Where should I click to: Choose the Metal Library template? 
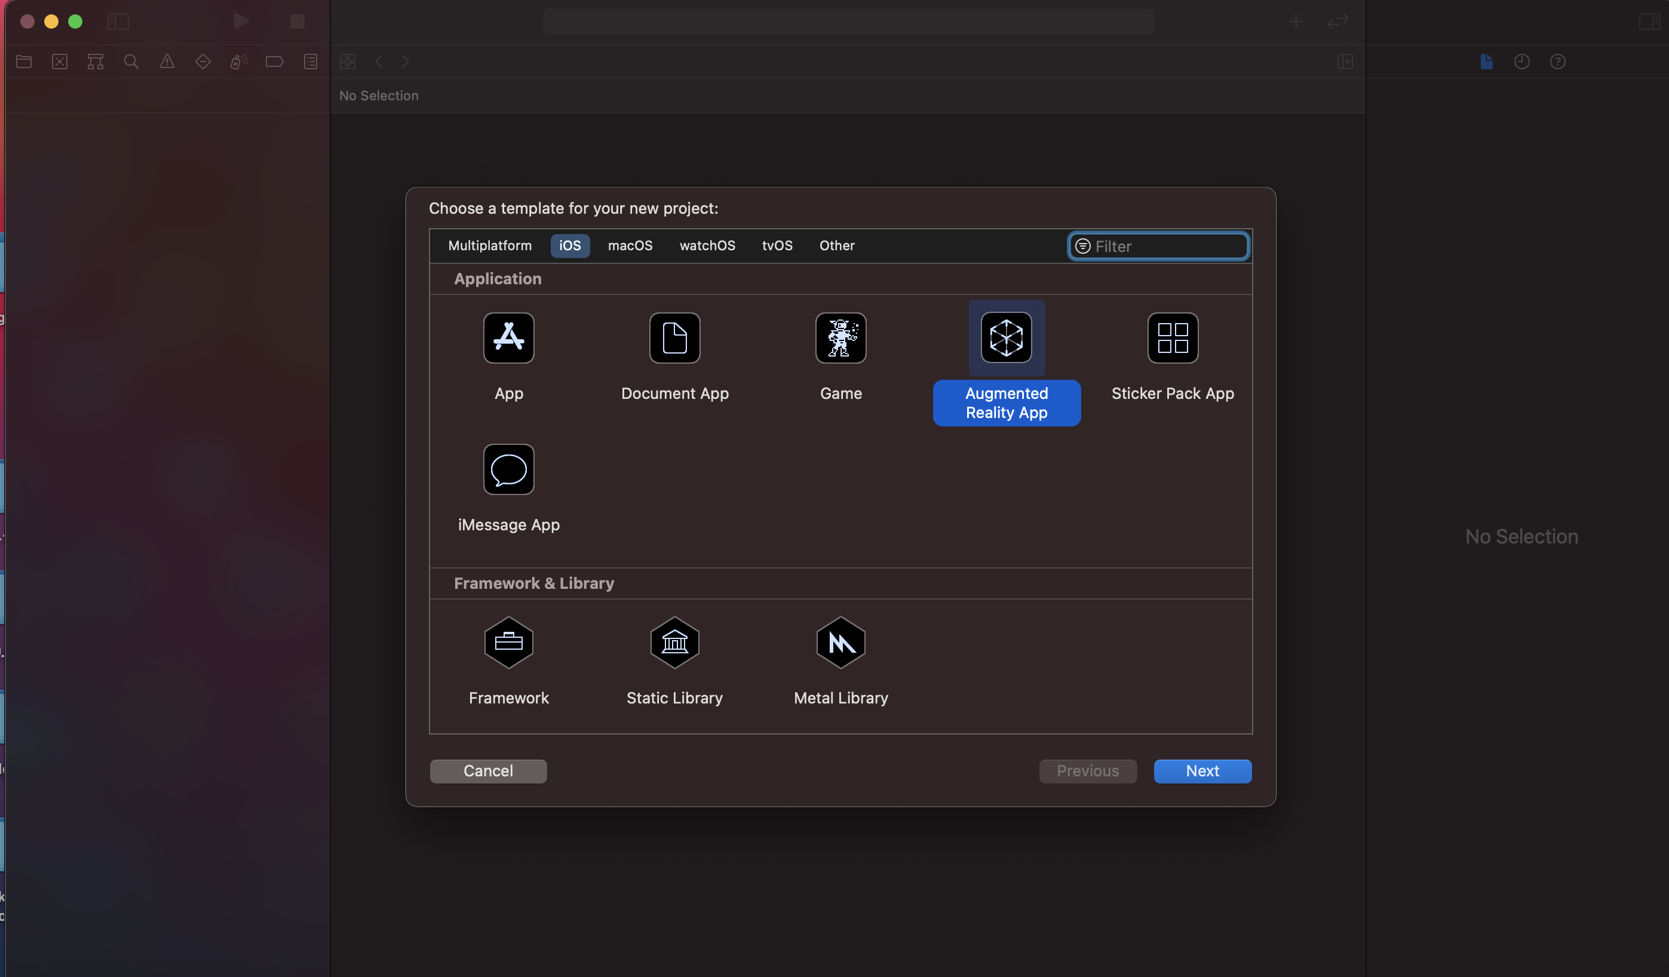(840, 642)
